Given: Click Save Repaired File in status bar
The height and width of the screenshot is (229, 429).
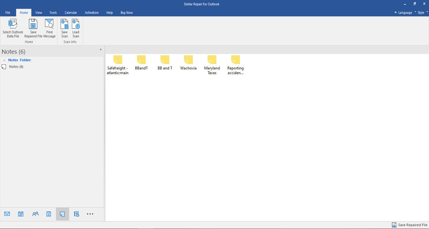Looking at the screenshot, I should (410, 225).
